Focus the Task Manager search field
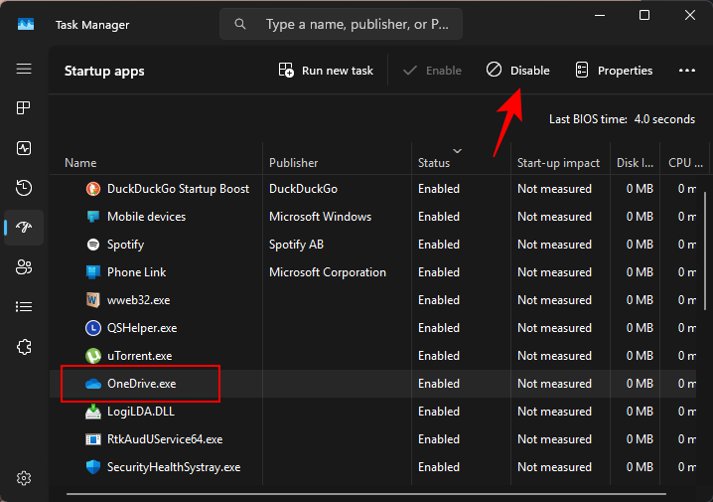 tap(341, 24)
